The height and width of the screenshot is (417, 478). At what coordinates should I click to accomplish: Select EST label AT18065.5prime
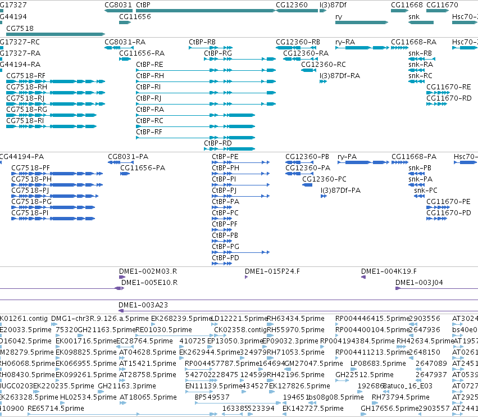(x=148, y=397)
